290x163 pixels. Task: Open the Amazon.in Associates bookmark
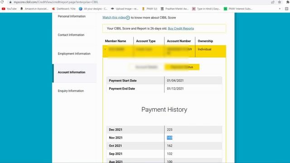[x=34, y=9]
